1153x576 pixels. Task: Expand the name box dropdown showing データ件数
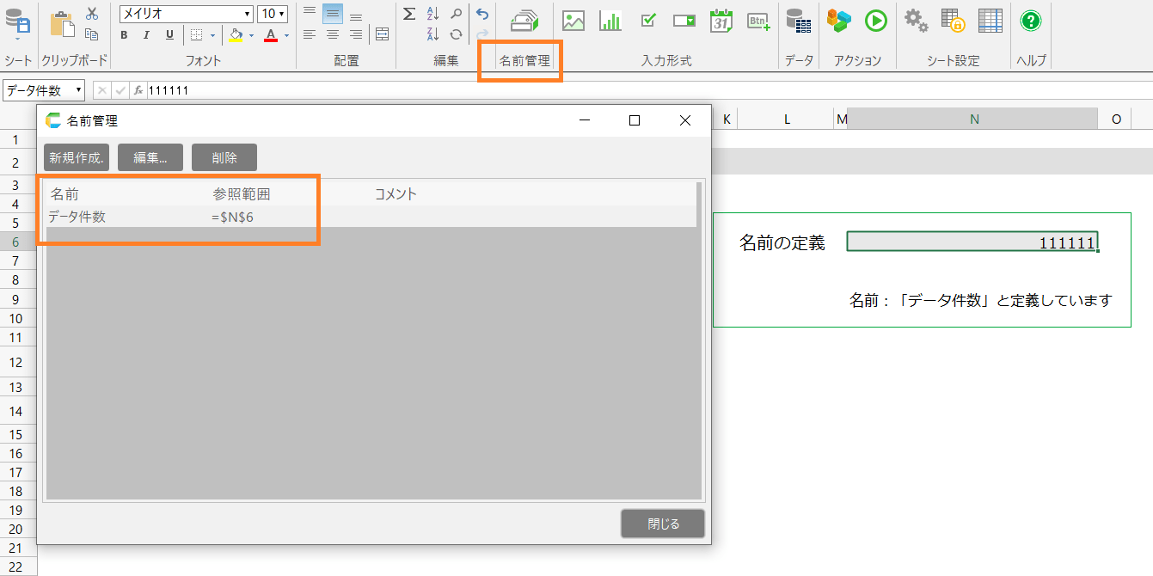pyautogui.click(x=79, y=90)
